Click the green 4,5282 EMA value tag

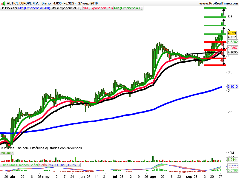(233, 42)
